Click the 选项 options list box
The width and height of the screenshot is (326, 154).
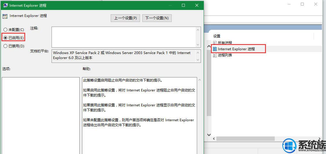pos(40,115)
